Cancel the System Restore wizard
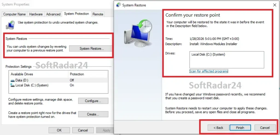Image resolution: width=280 pixels, height=135 pixels. tap(265, 128)
